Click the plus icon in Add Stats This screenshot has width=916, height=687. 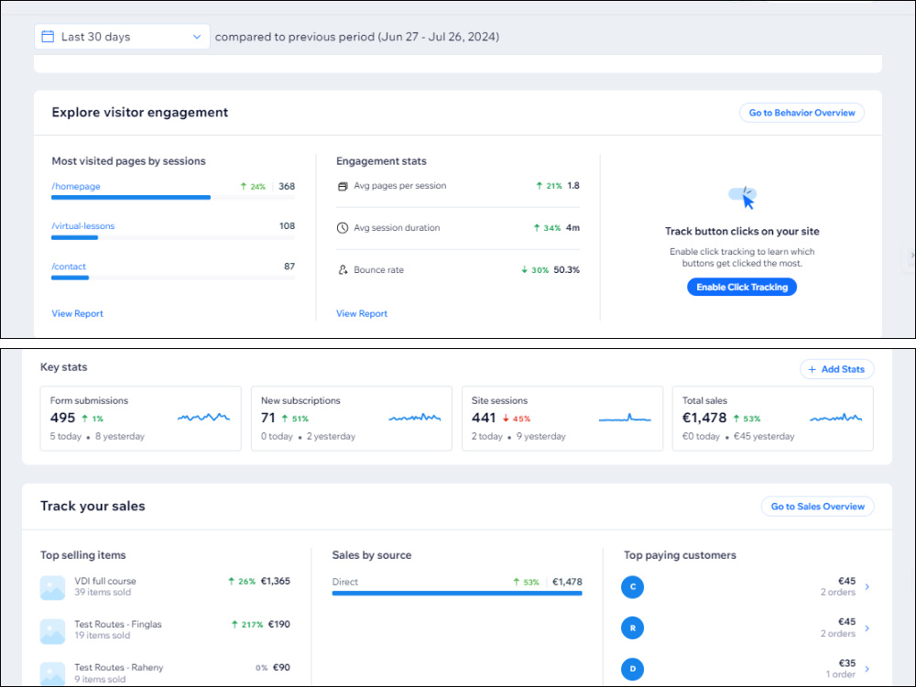tap(812, 369)
